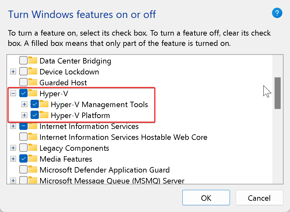Uncheck Hyper-V Platform checkbox
Screen dimensions: 290x212
point(35,115)
